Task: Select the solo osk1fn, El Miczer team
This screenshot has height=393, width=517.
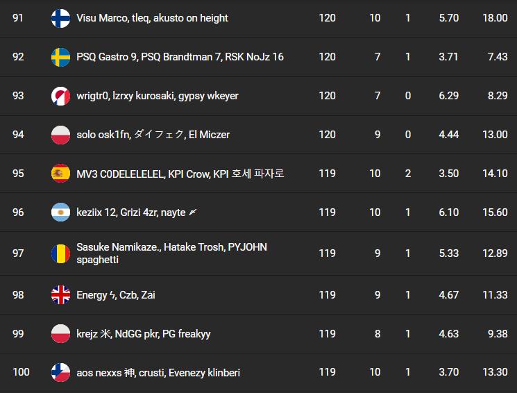Action: tap(153, 135)
